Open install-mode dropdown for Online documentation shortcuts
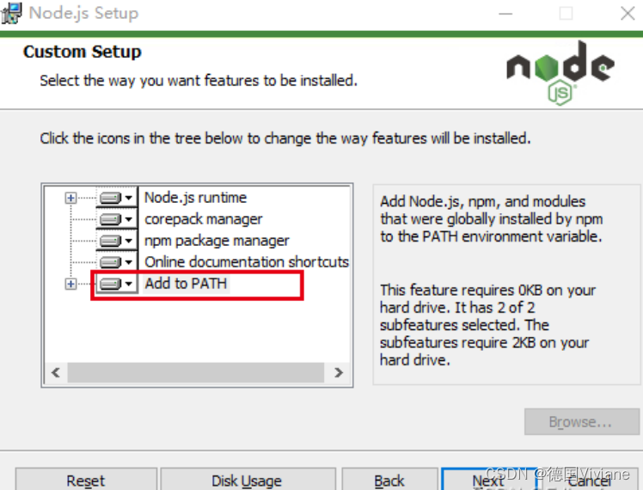The height and width of the screenshot is (490, 643). [x=116, y=262]
